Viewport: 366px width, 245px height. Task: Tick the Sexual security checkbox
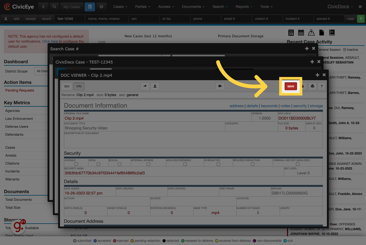click(119, 164)
